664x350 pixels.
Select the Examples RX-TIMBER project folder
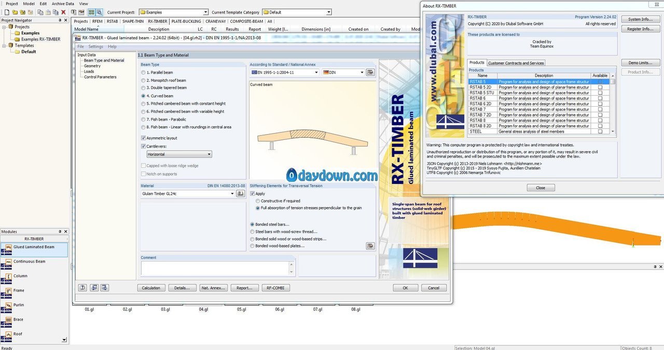[37, 39]
